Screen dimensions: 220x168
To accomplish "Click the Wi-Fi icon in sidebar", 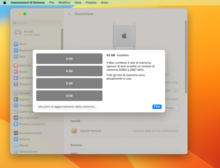I will (16, 44).
